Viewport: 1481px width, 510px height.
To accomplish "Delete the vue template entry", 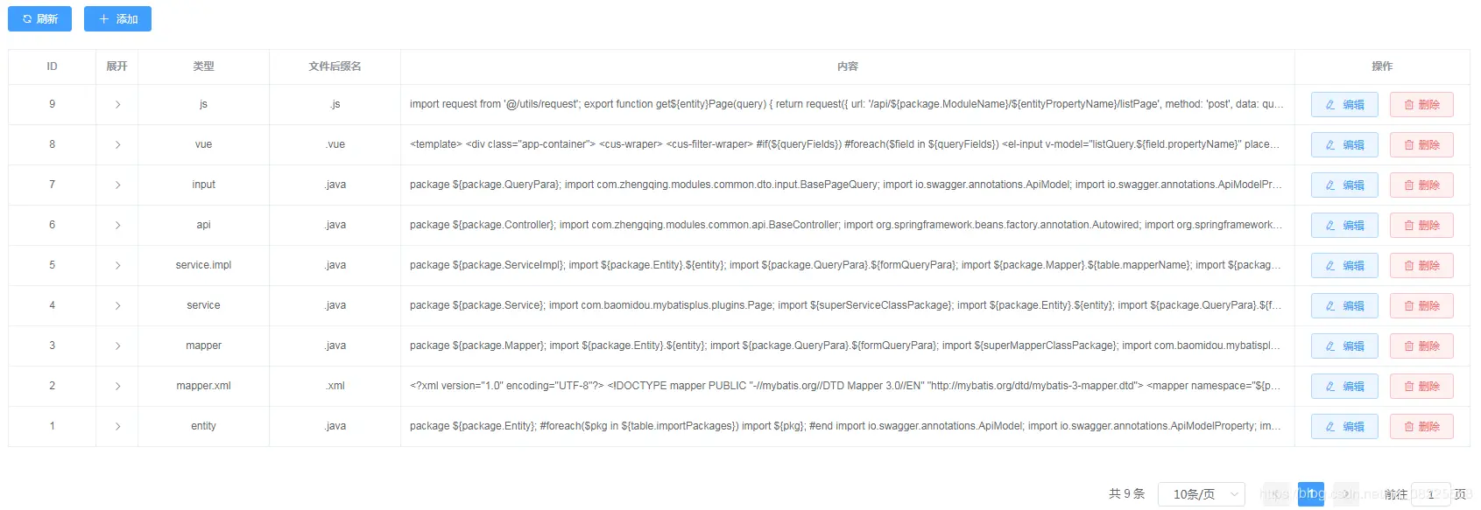I will coord(1421,144).
